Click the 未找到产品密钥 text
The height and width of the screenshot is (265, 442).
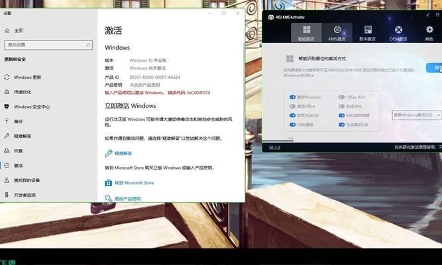pyautogui.click(x=144, y=85)
